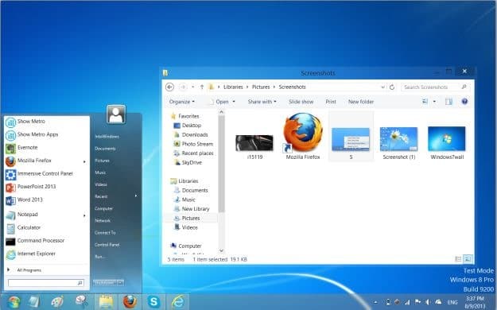Expand the Notepad submenu arrow
The image size is (497, 310).
[84, 215]
